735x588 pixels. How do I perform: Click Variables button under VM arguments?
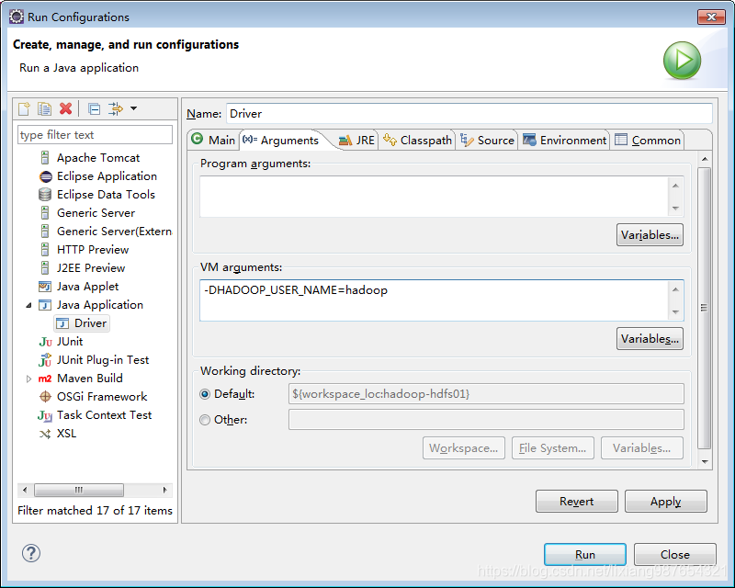[x=650, y=338]
